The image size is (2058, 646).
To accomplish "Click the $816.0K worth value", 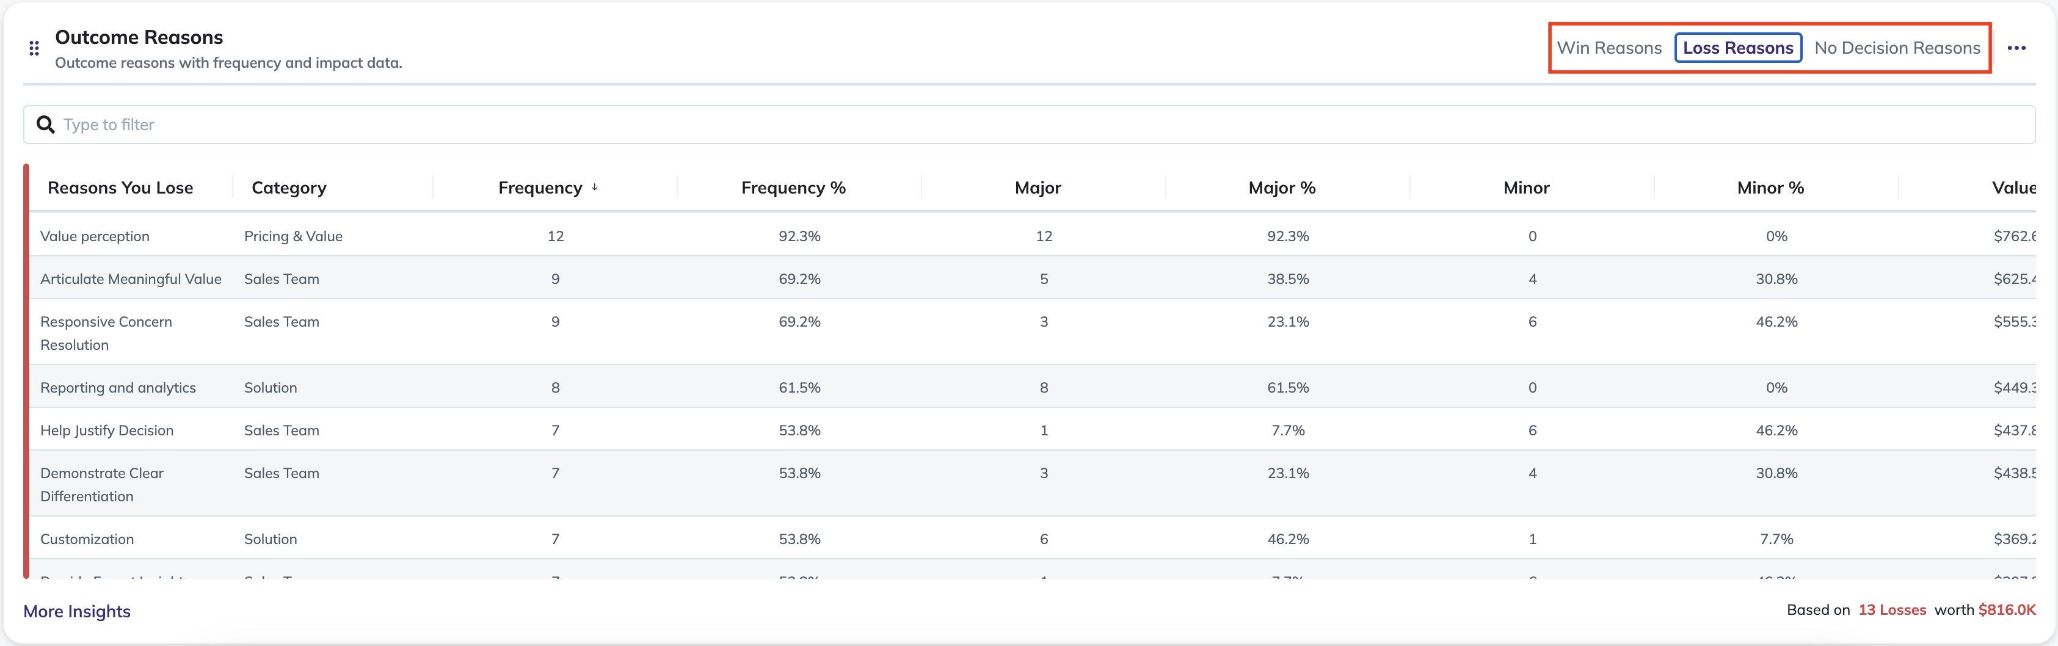I will point(2007,609).
